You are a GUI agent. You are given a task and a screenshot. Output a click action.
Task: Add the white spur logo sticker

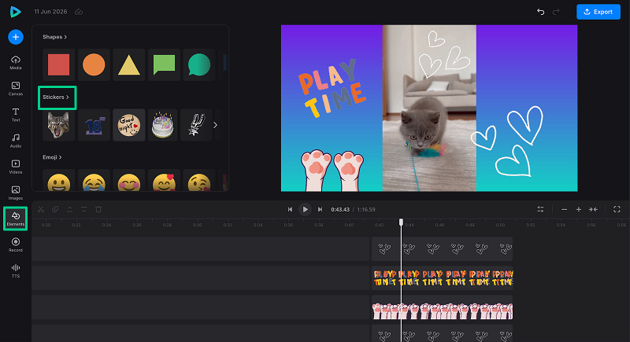(x=196, y=125)
